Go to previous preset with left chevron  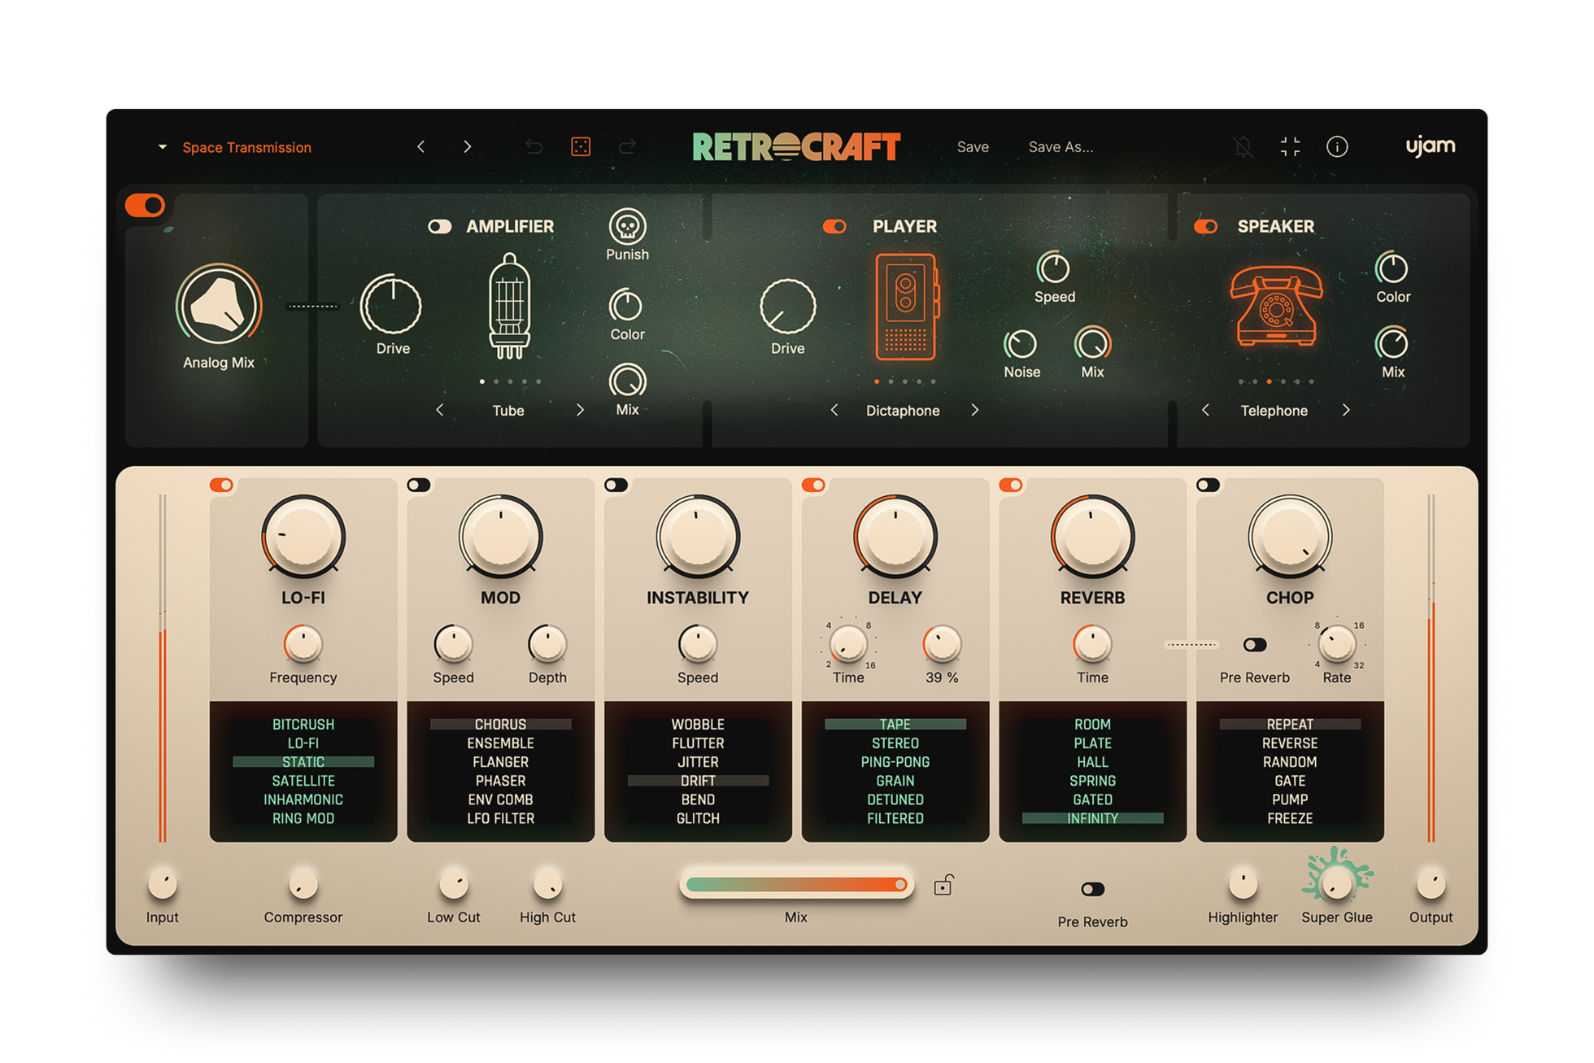420,146
